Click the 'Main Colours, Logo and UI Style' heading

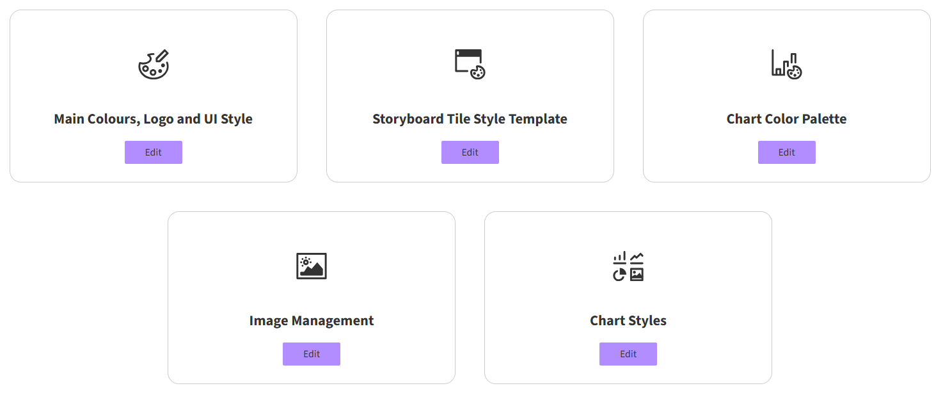tap(154, 119)
